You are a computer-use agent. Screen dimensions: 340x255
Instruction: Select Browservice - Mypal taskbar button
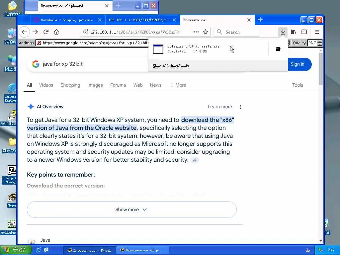[89, 250]
